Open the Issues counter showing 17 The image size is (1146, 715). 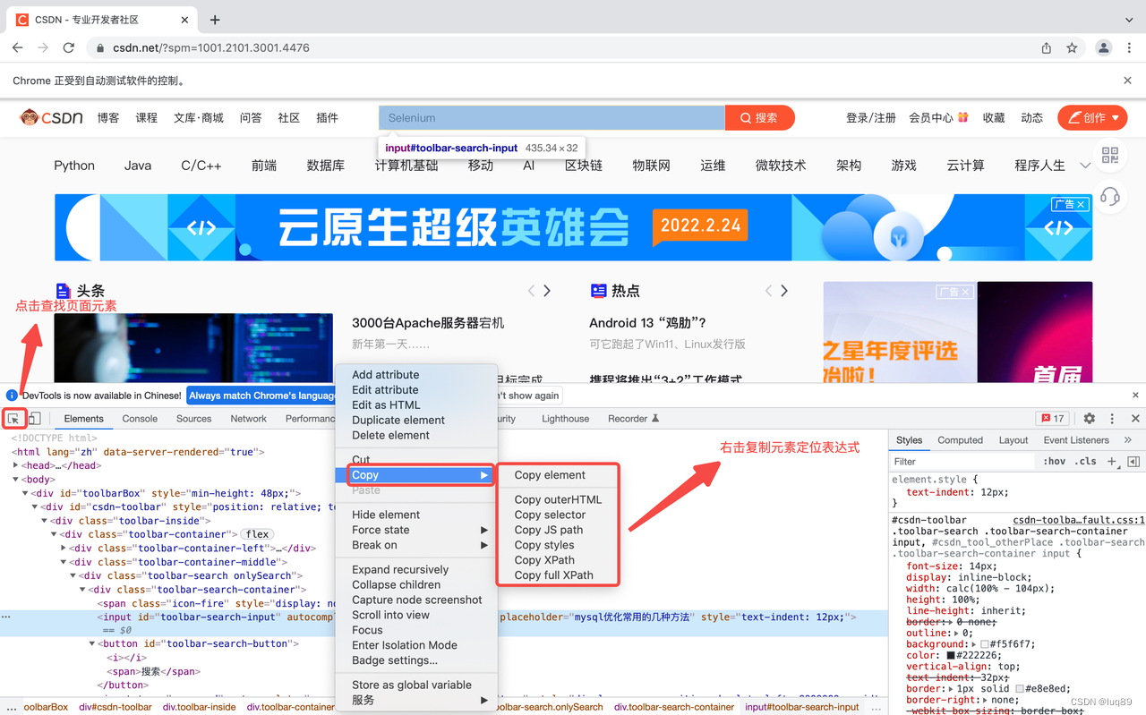pos(1052,418)
